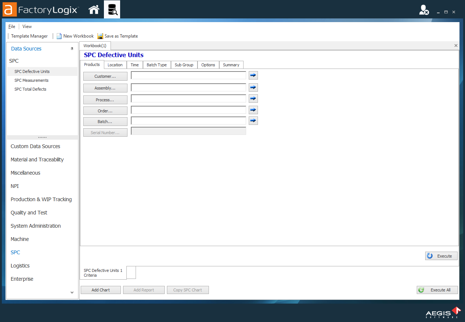Expand the Production & WIP Tracking category

41,199
